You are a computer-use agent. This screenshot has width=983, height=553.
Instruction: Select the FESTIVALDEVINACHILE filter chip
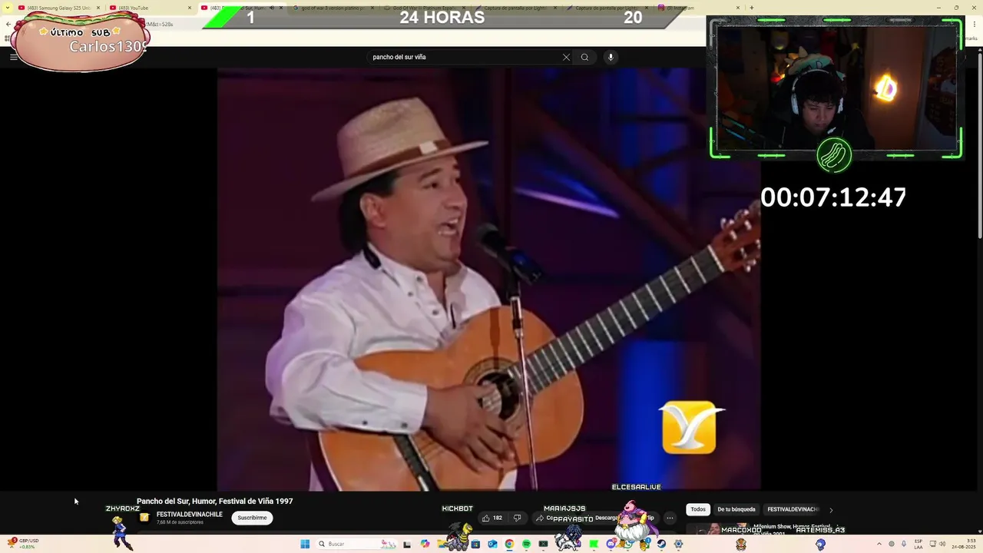[793, 509]
